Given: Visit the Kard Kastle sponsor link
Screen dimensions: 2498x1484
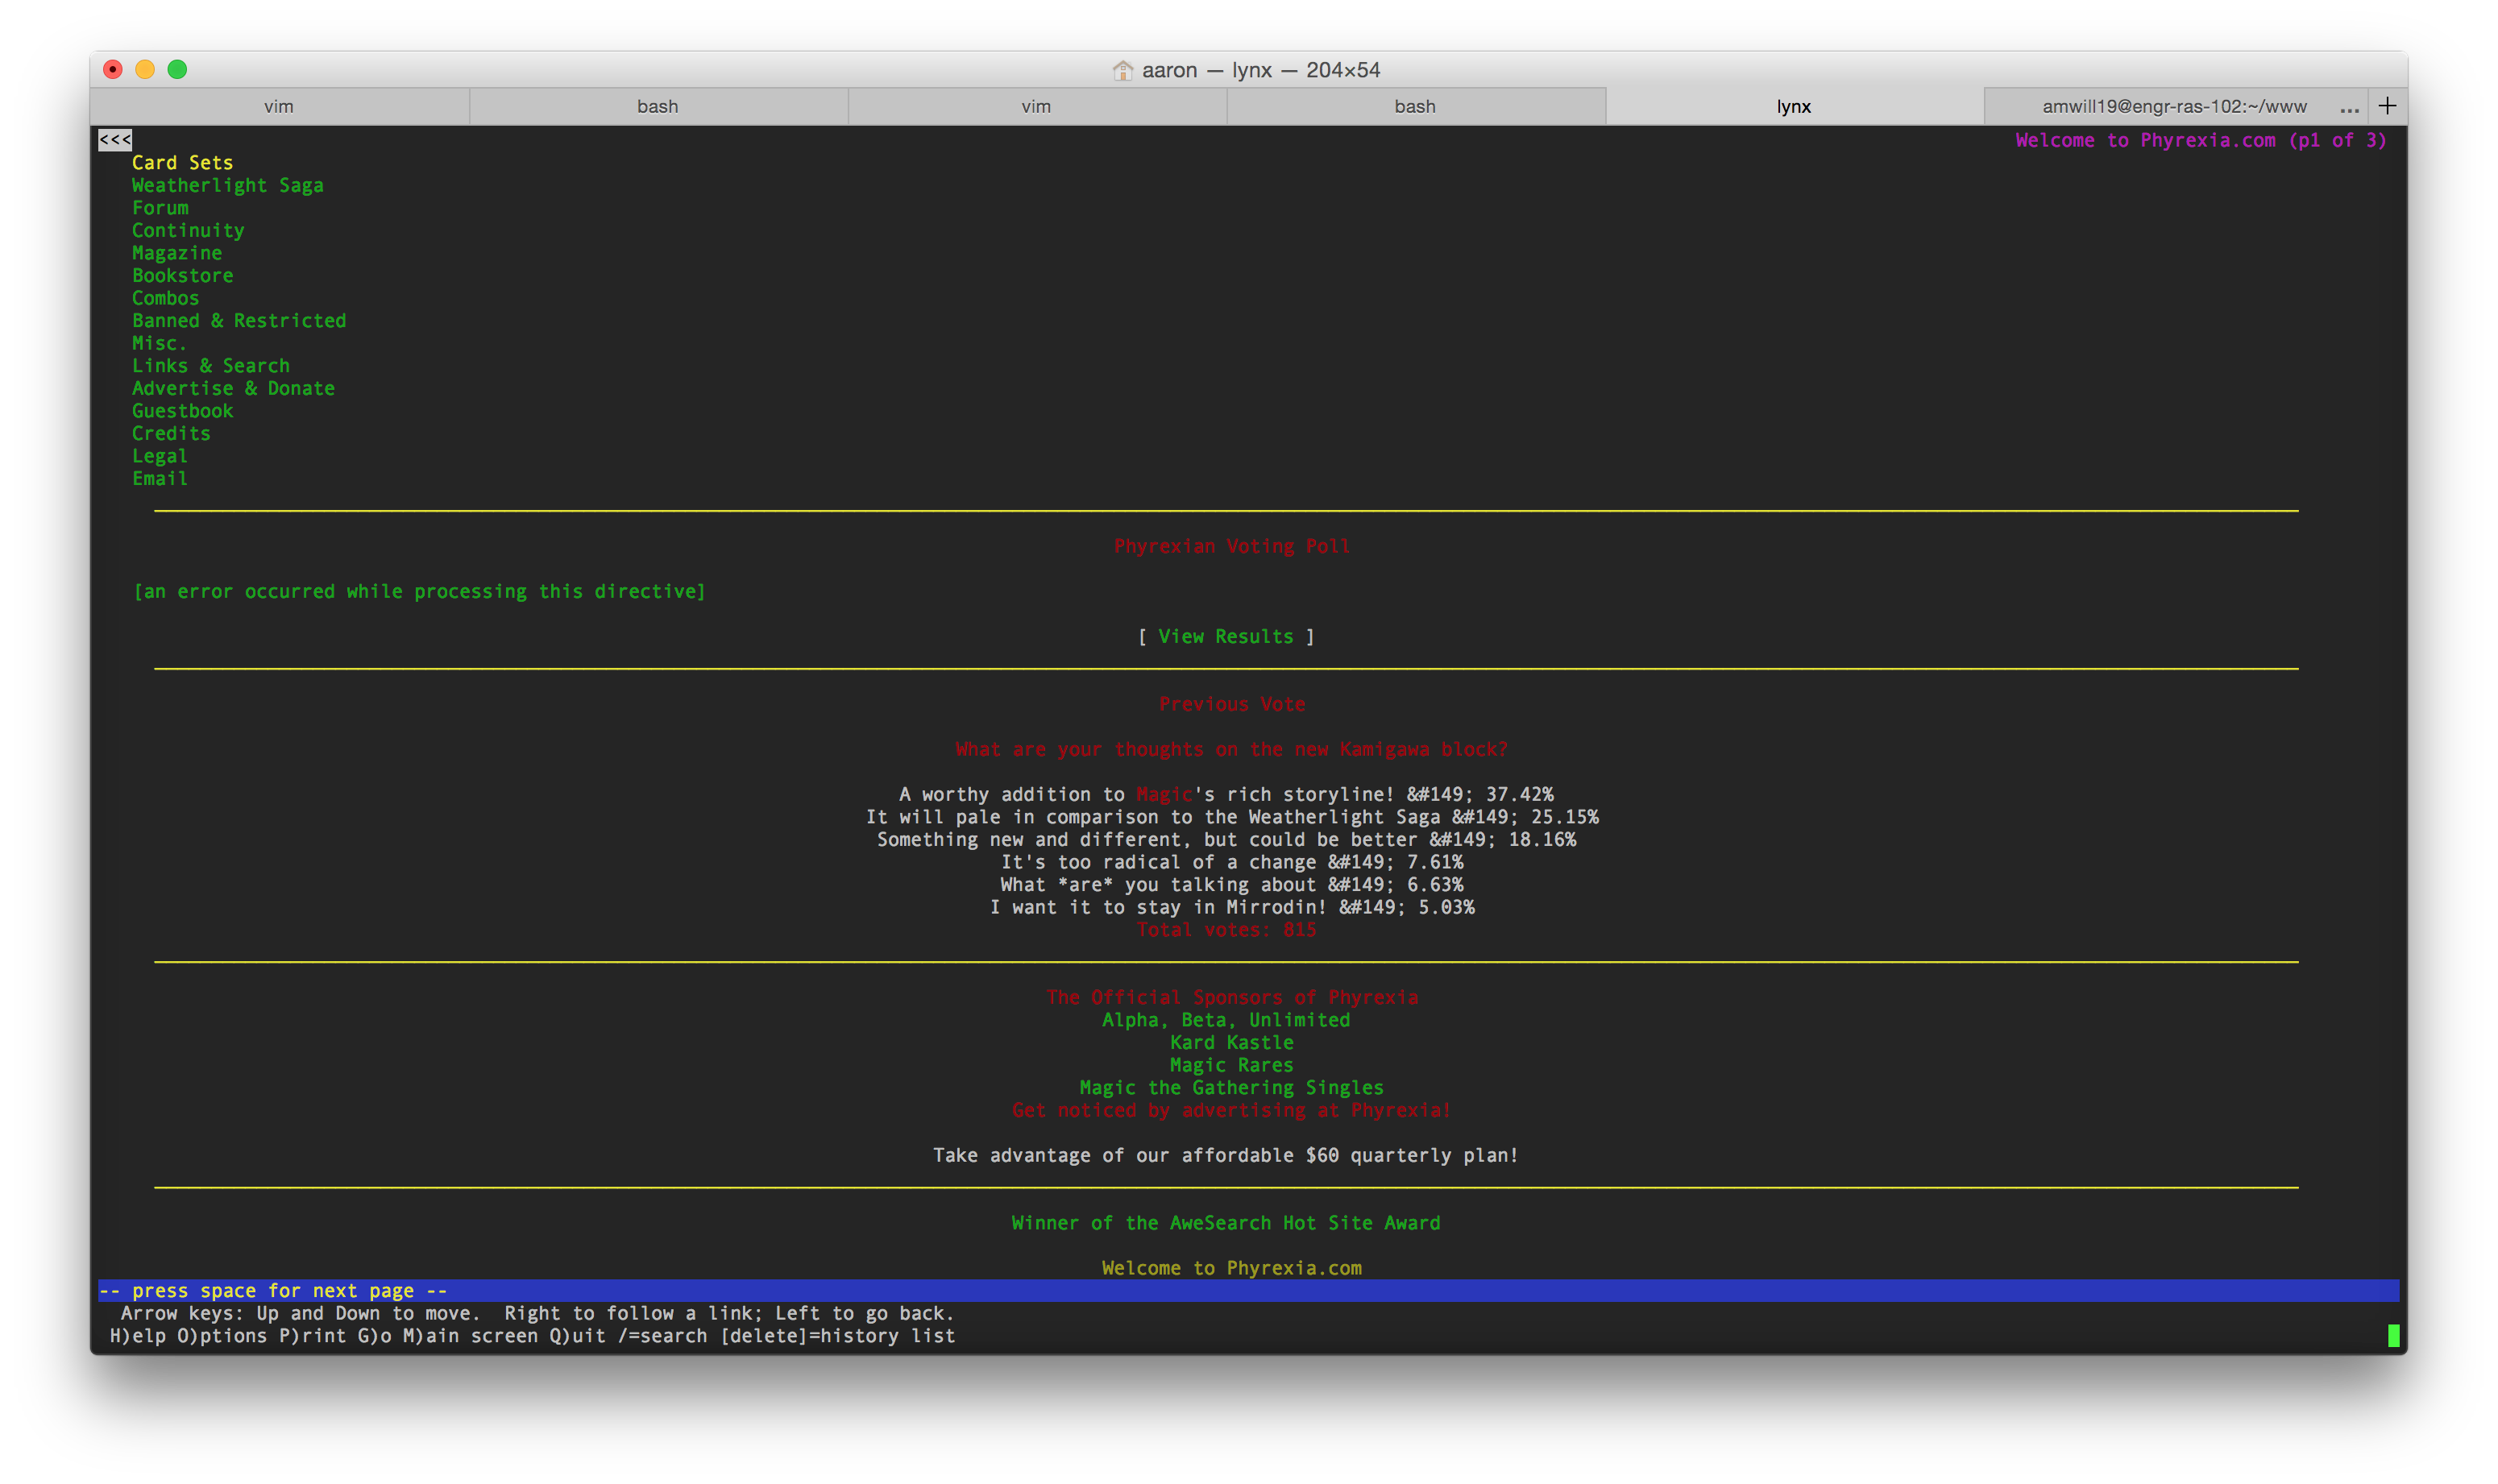Looking at the screenshot, I should [x=1232, y=1042].
